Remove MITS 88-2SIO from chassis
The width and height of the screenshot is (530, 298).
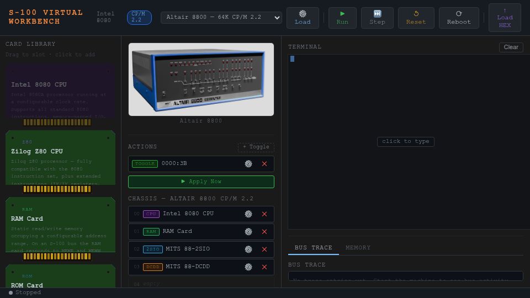264,249
